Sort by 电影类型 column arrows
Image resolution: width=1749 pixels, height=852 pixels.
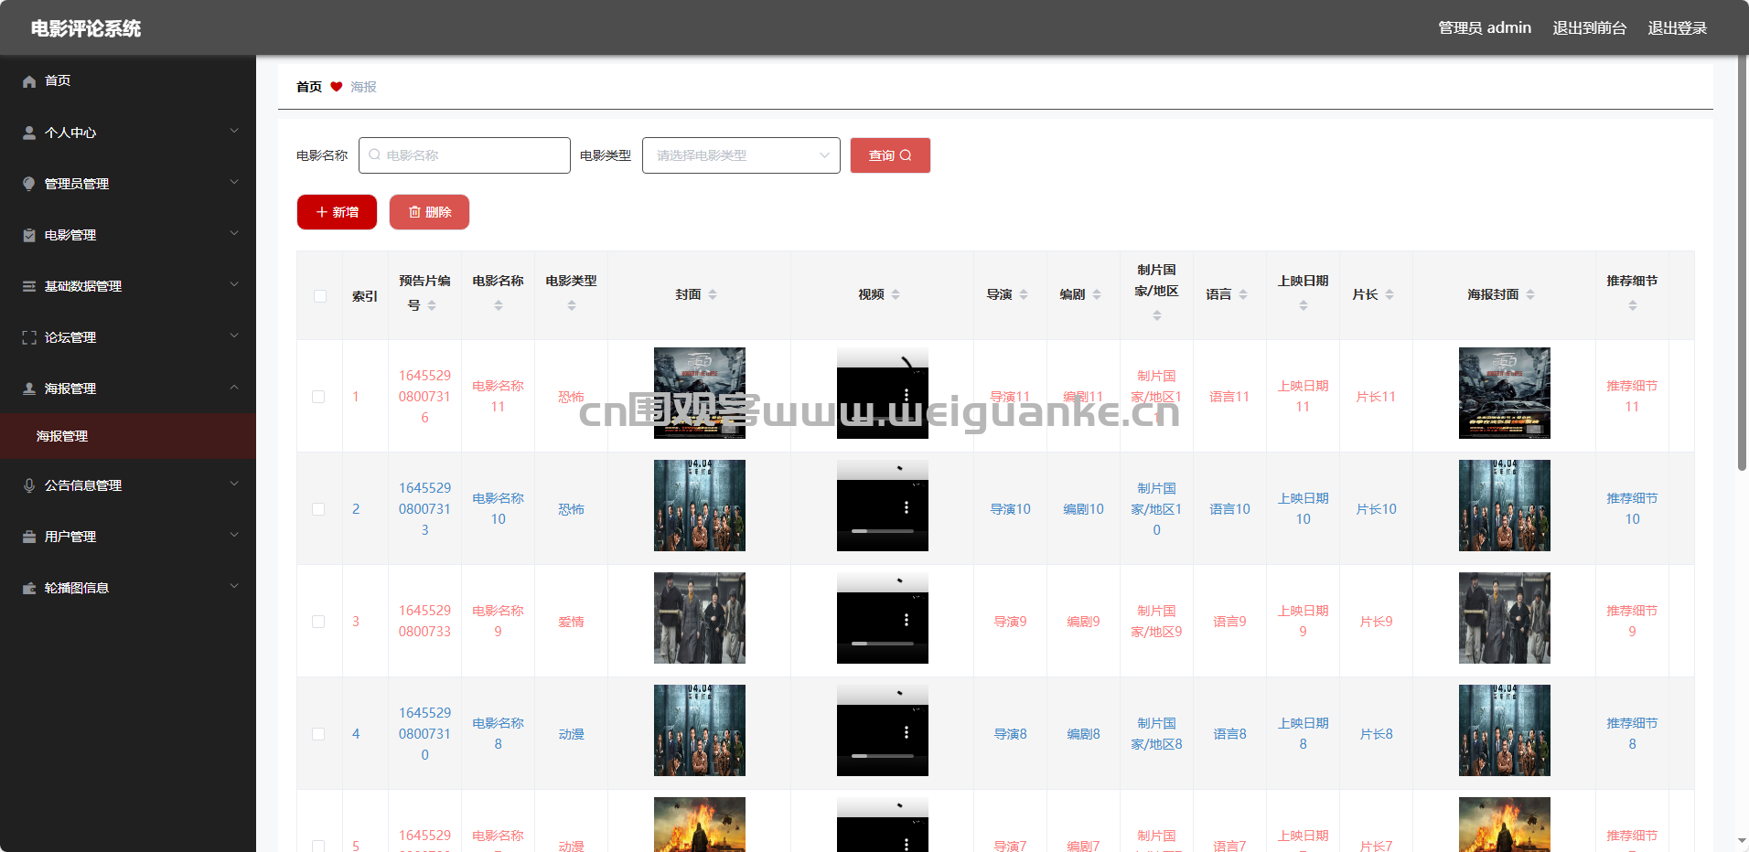[572, 305]
